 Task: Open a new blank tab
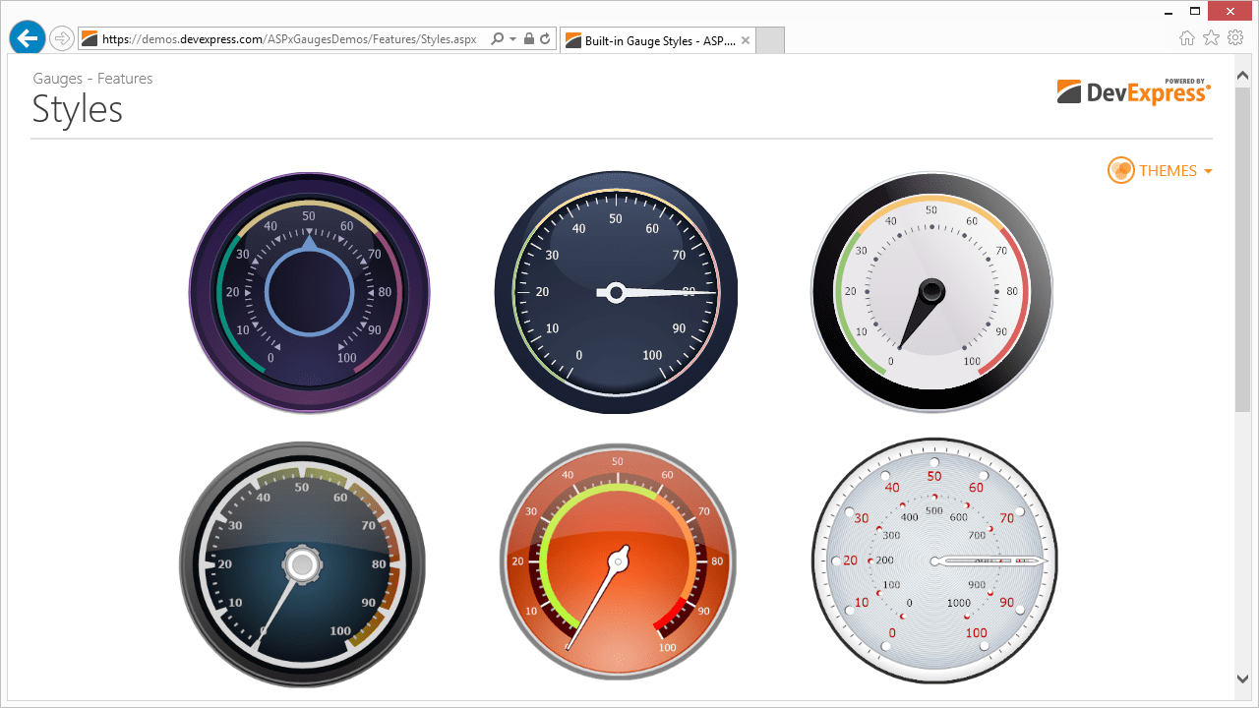(x=770, y=40)
